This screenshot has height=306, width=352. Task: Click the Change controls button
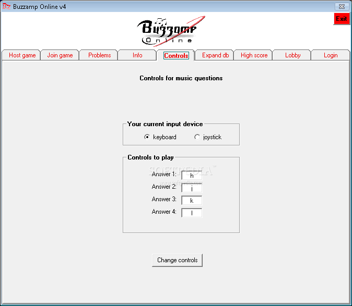tap(177, 260)
